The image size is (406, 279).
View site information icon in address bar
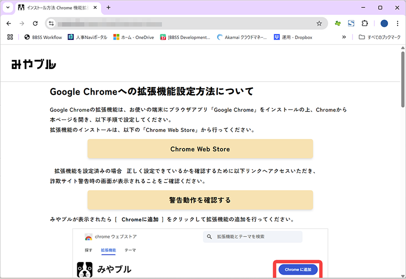tap(51, 23)
